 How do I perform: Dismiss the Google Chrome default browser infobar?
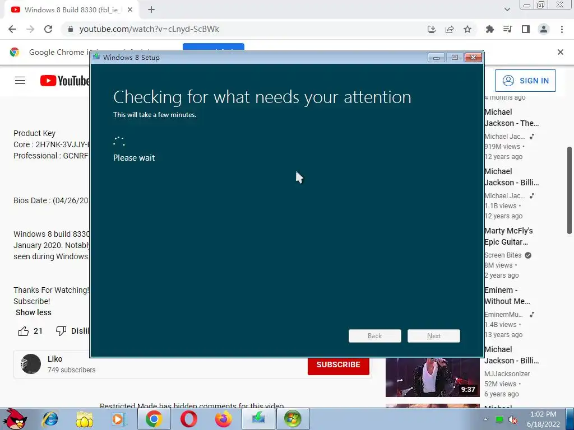(560, 52)
